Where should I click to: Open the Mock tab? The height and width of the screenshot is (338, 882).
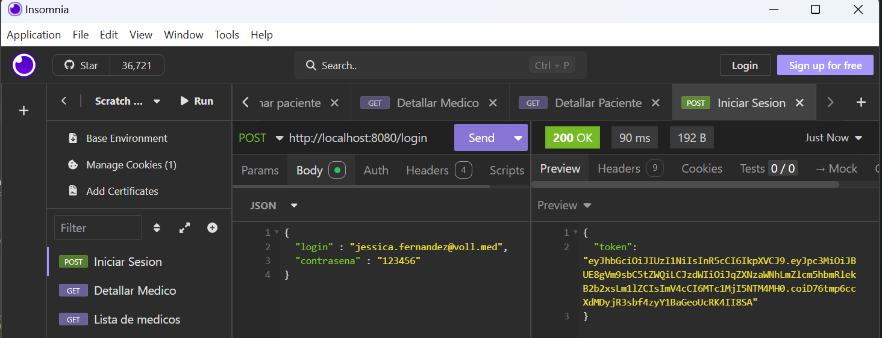tap(836, 168)
